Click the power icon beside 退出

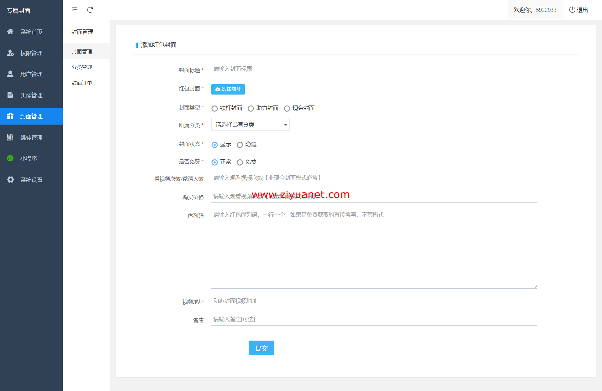572,10
